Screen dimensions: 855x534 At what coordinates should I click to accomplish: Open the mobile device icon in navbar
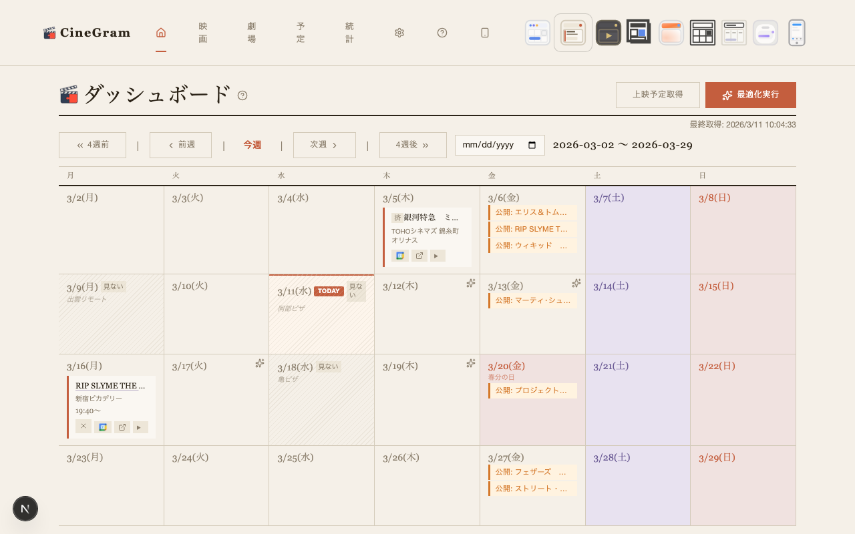tap(485, 33)
